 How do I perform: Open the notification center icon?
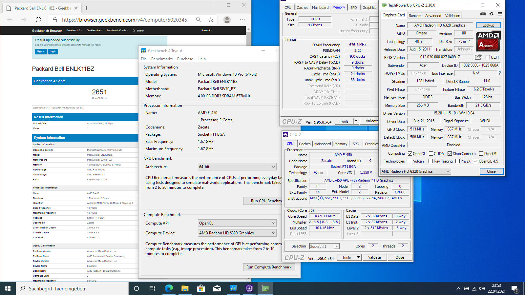click(x=515, y=289)
